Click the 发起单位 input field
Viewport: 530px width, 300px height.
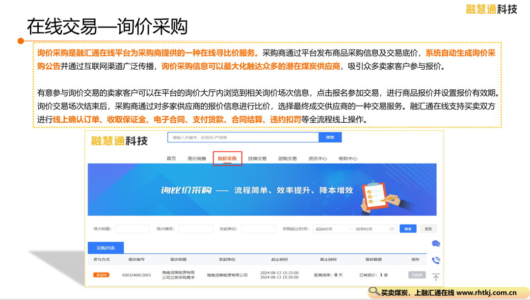click(259, 229)
